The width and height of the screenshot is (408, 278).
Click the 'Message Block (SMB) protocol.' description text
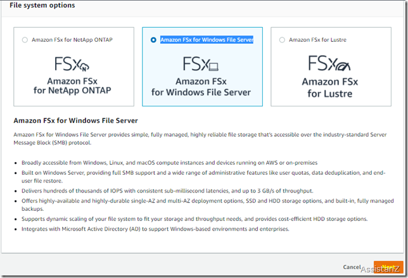click(53, 142)
